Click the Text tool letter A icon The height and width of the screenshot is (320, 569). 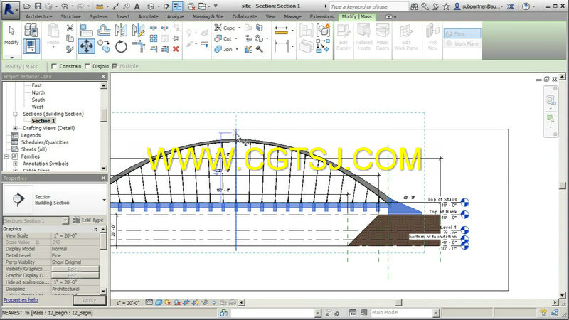pyautogui.click(x=137, y=6)
